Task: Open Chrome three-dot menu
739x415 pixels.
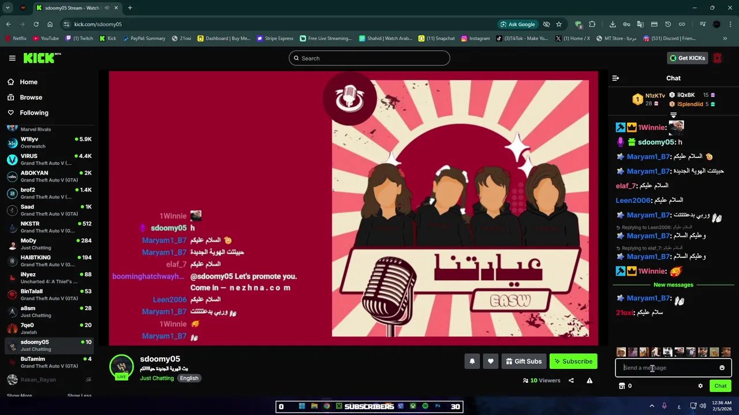Action: tap(730, 24)
